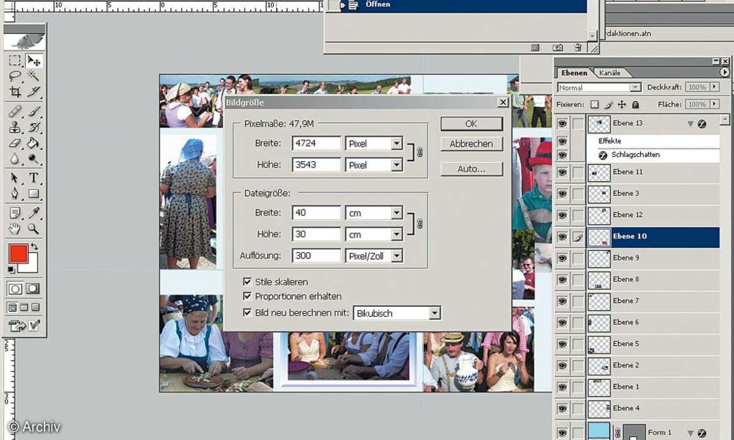734x440 pixels.
Task: Select the Eraser tool
Action: pos(15,144)
